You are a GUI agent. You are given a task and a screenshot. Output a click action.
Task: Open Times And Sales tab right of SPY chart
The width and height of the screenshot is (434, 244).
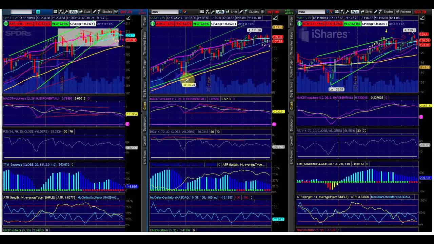(x=144, y=44)
